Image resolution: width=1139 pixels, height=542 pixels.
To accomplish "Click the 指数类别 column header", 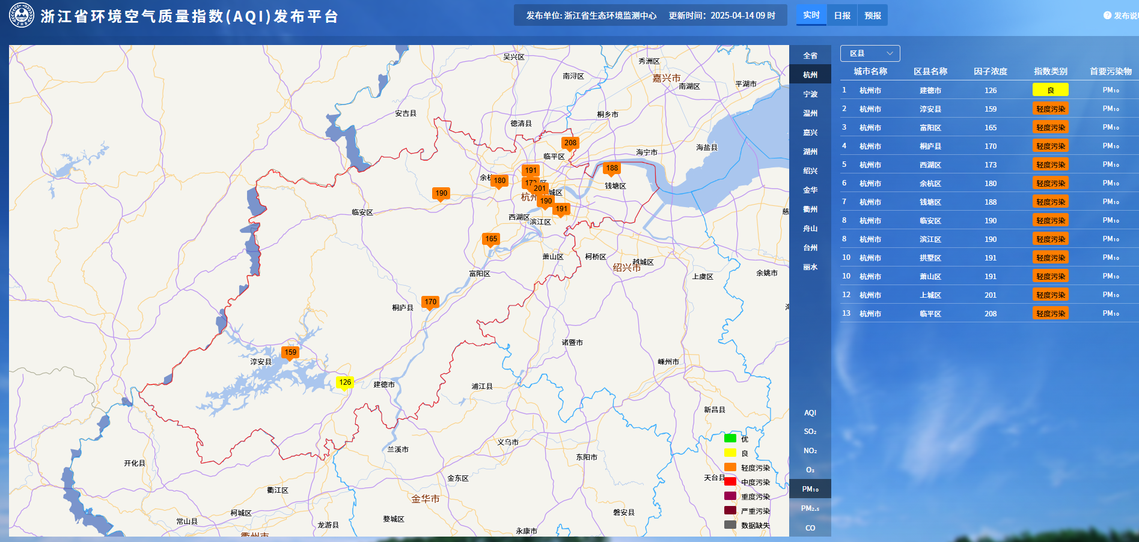I will [x=1051, y=71].
